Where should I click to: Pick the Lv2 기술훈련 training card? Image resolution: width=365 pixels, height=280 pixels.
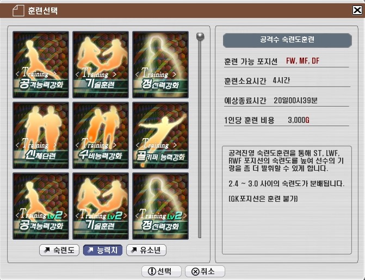pyautogui.click(x=101, y=206)
